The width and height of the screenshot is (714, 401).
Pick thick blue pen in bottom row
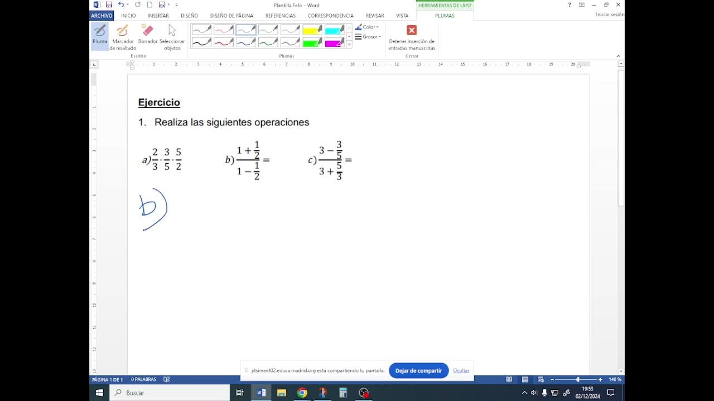pos(246,42)
